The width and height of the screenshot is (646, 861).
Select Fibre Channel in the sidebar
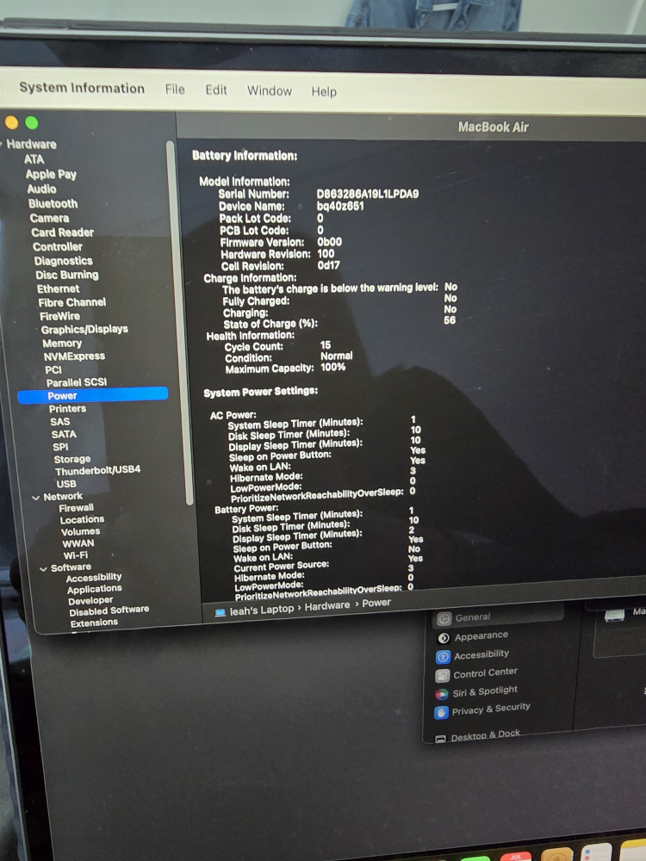pyautogui.click(x=72, y=302)
